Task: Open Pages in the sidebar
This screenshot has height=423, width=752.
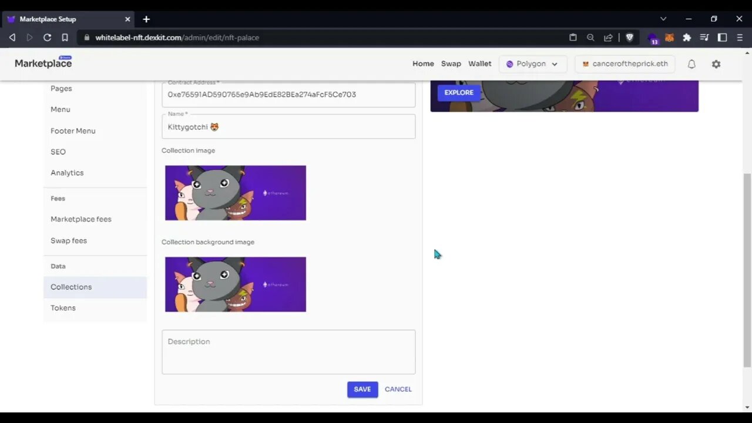Action: pos(61,89)
